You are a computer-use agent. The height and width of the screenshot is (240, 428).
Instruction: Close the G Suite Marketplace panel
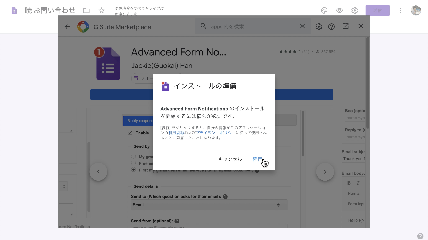point(361,26)
